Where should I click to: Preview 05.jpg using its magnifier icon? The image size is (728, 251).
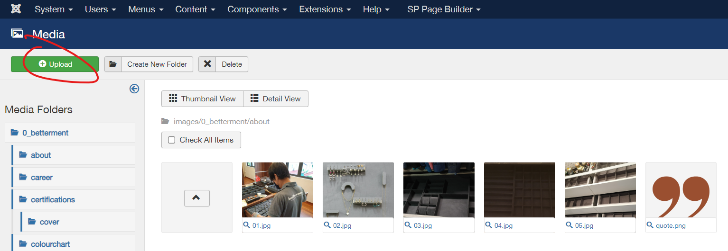coord(569,225)
